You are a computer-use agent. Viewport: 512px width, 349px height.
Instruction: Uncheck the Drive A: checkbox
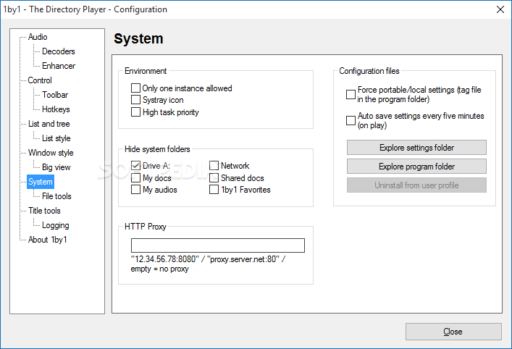coord(135,166)
